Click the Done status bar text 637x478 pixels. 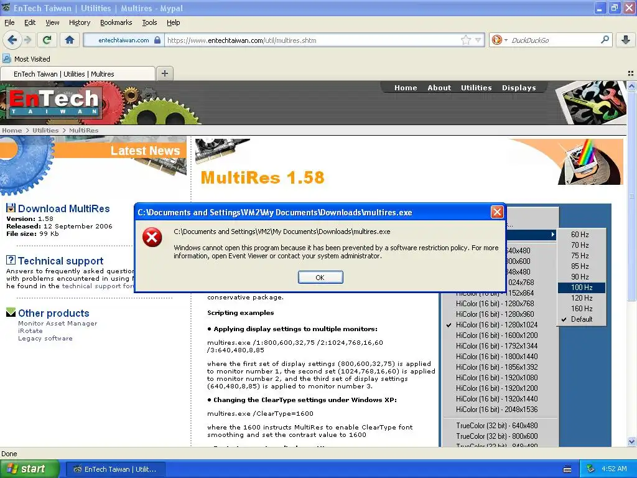(x=9, y=454)
